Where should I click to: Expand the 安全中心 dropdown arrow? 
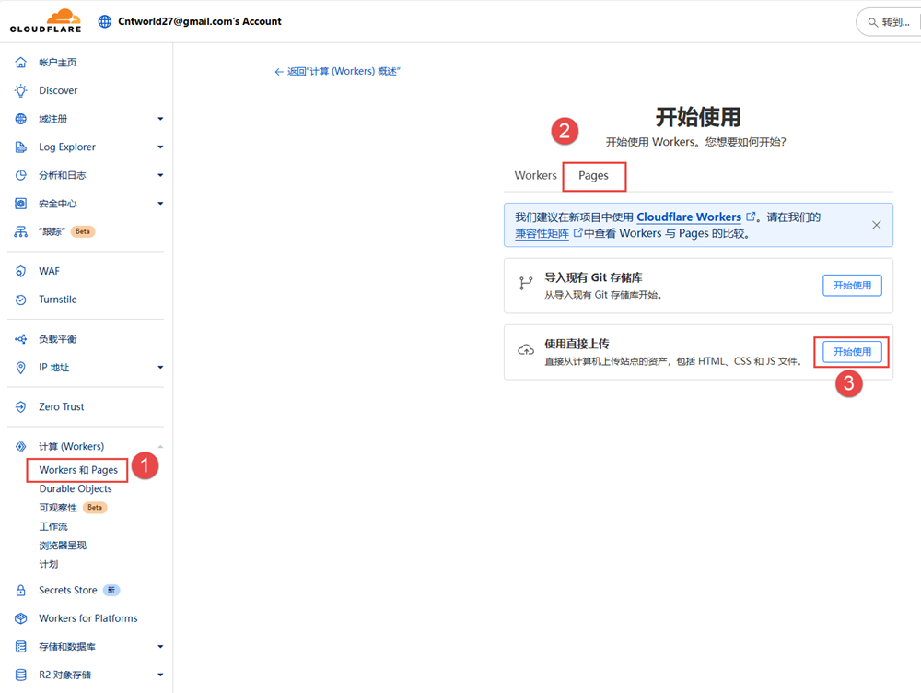(x=160, y=204)
